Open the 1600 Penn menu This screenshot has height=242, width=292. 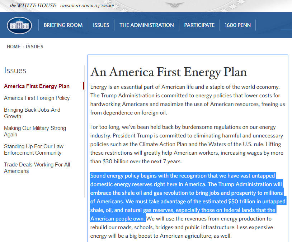[237, 25]
